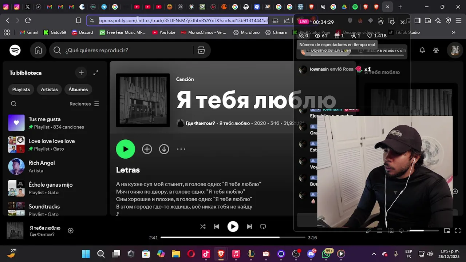Open the Gmail bookmark
The width and height of the screenshot is (466, 262).
pos(29,32)
